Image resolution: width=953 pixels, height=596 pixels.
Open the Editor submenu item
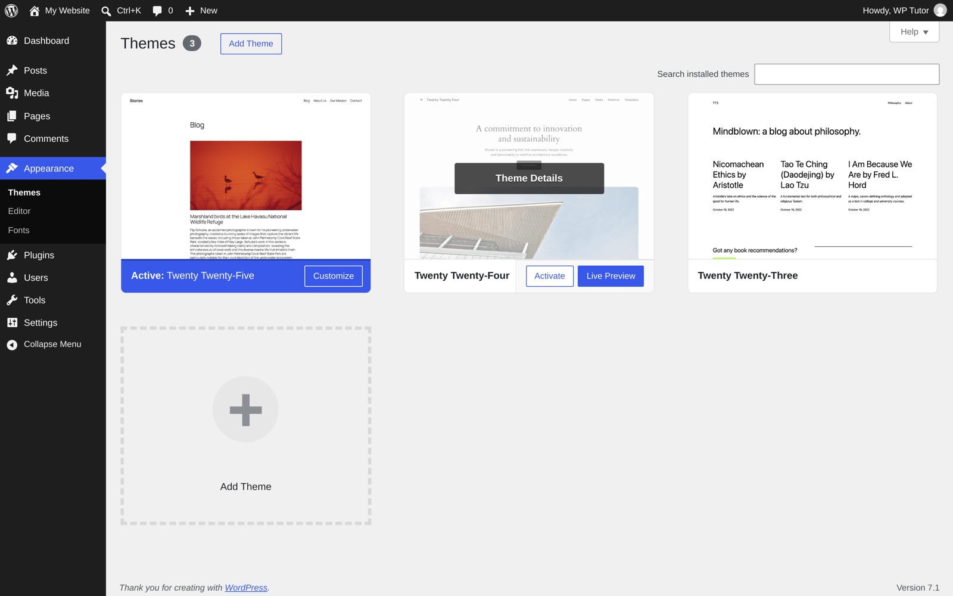click(x=19, y=211)
